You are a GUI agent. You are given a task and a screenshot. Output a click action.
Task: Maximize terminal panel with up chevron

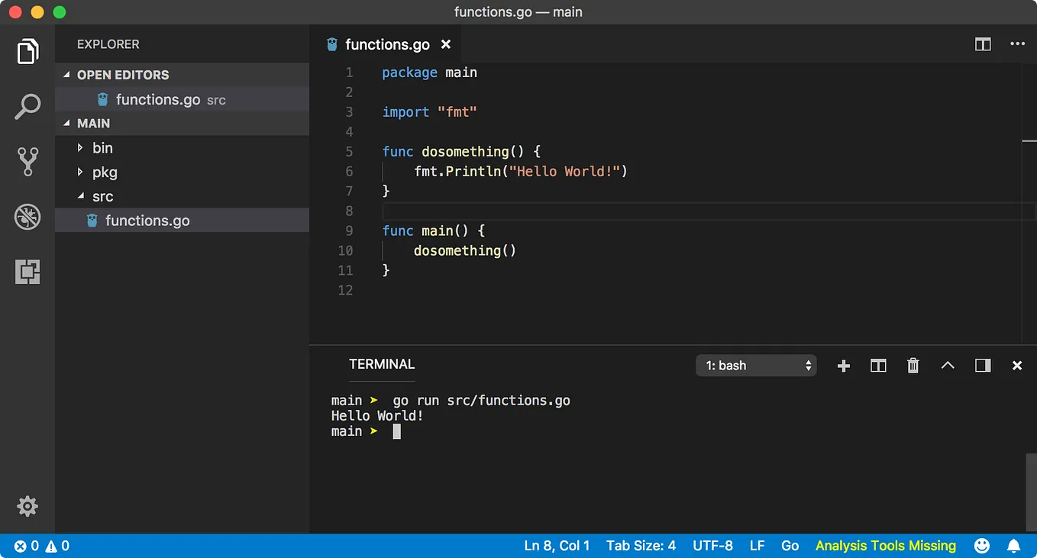click(948, 366)
